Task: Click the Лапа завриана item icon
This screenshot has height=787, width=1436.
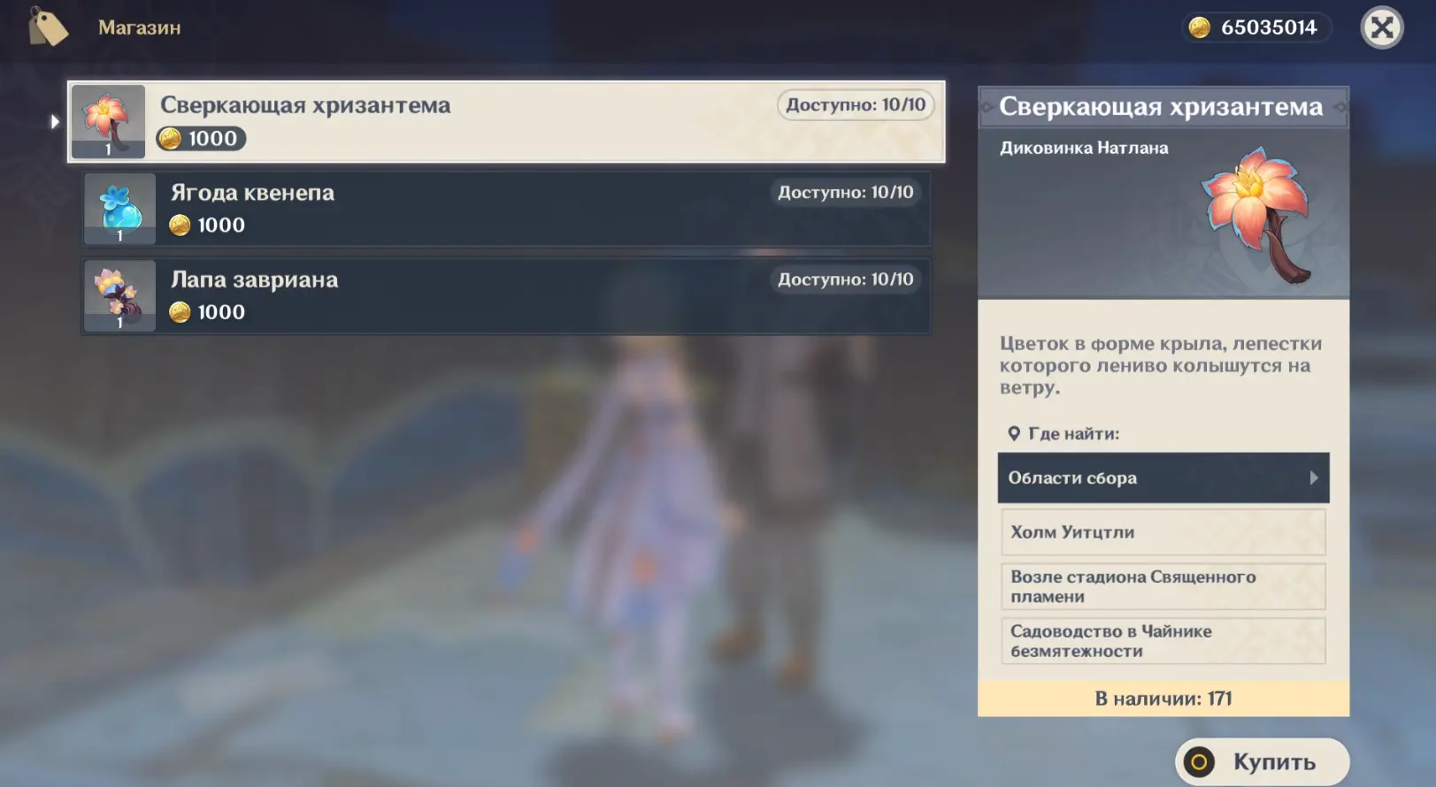Action: click(x=119, y=295)
